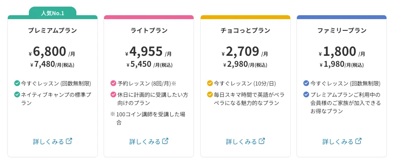Click green checkmark beside 今すぐレッスン (回数無制限) in プレミアムプラン
This screenshot has width=397, height=162.
tap(17, 83)
